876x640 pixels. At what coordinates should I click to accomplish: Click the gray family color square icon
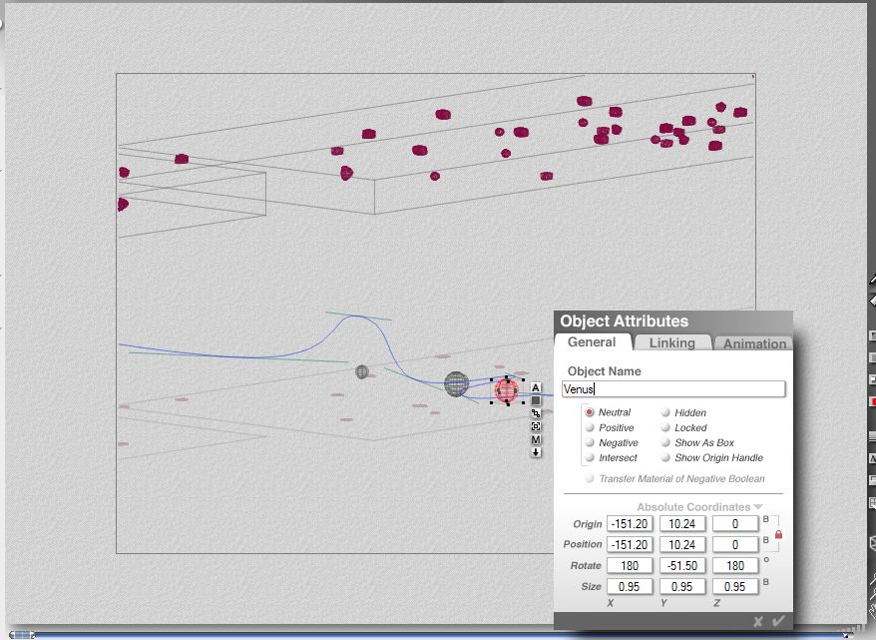(536, 400)
